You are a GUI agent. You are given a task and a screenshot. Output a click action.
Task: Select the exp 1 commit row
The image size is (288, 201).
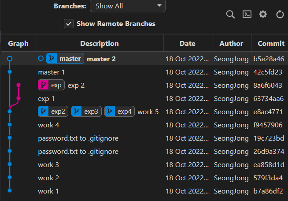pos(144,99)
